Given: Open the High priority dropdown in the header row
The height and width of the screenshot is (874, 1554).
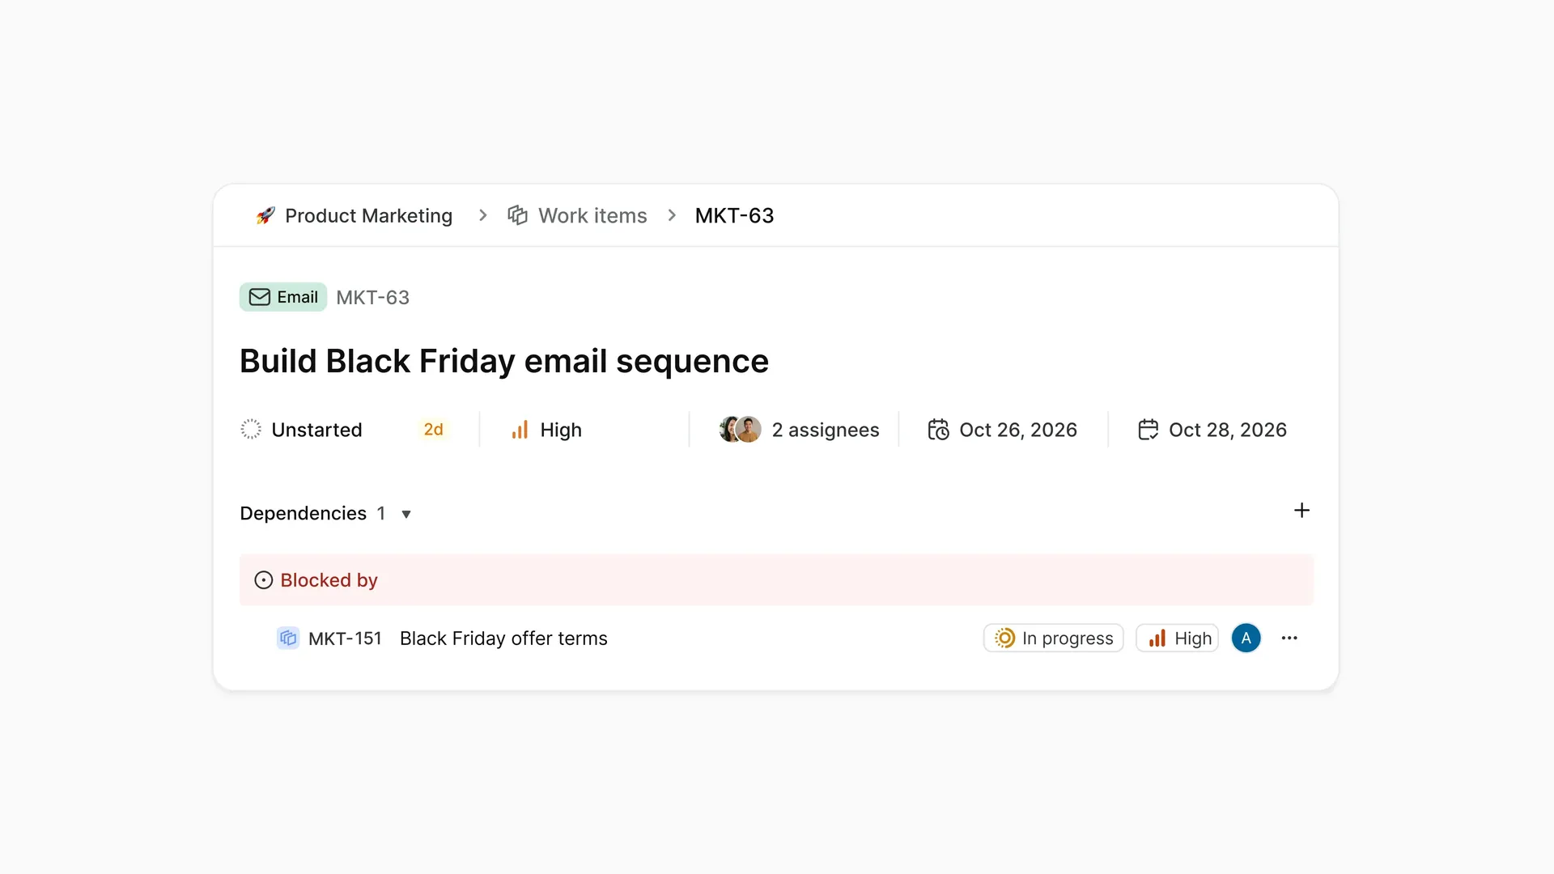Looking at the screenshot, I should [x=561, y=430].
